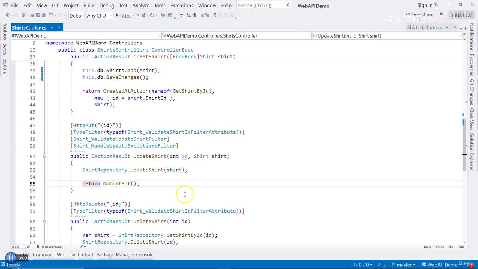Image resolution: width=478 pixels, height=269 pixels.
Task: Open the Package Manager Console tab
Action: (125, 254)
